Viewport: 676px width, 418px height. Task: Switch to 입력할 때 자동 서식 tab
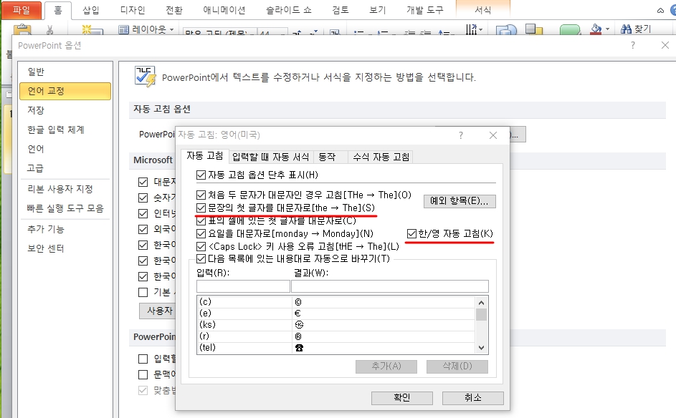pos(271,157)
